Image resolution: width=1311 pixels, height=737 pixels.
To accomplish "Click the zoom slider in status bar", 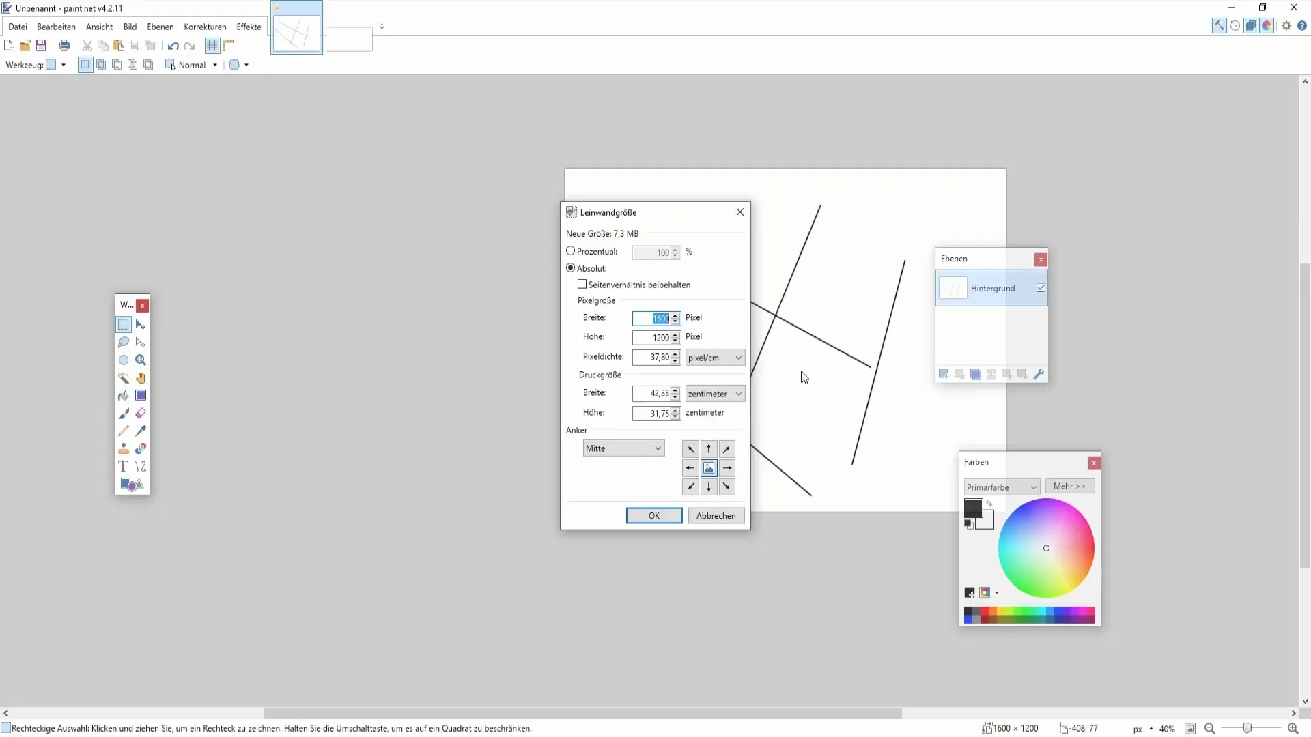I will (1247, 729).
